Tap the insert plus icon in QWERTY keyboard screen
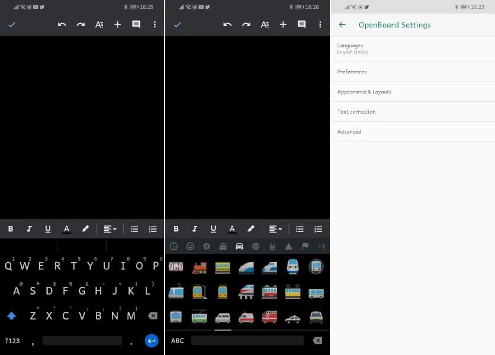 click(x=117, y=25)
